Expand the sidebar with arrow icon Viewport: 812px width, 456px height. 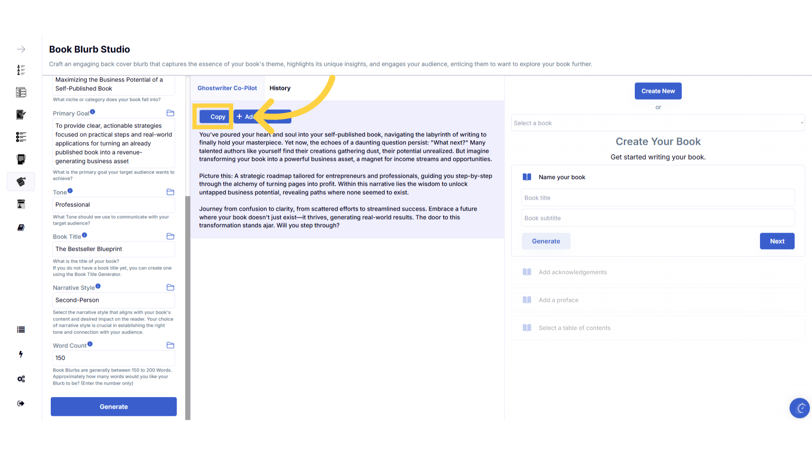(21, 49)
